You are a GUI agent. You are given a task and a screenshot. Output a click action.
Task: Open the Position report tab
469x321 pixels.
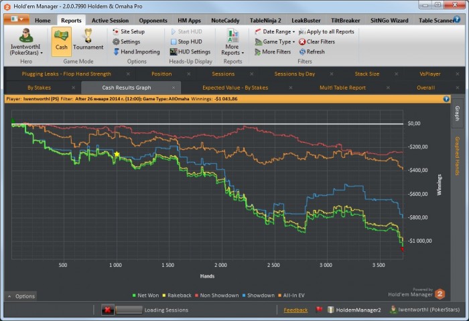click(x=161, y=74)
